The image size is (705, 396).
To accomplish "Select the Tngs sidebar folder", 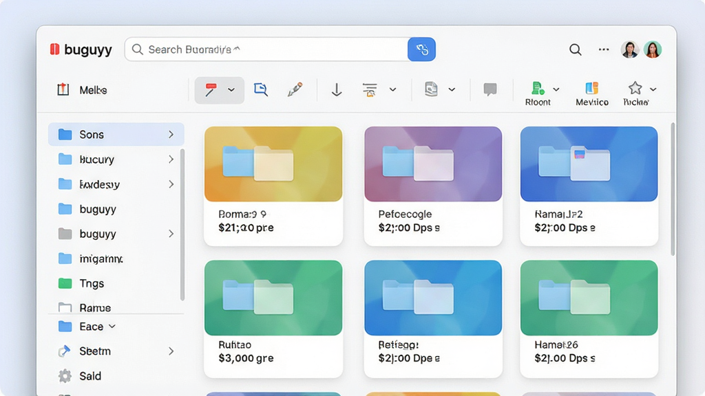I will pyautogui.click(x=116, y=283).
